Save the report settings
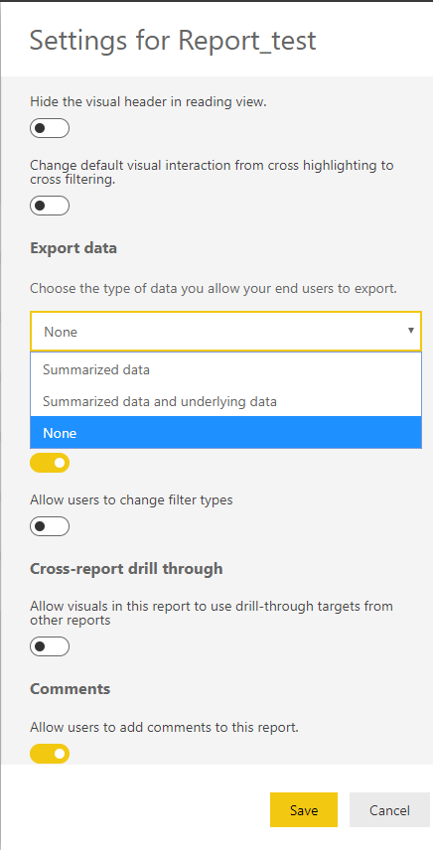The image size is (433, 850). coord(304,810)
